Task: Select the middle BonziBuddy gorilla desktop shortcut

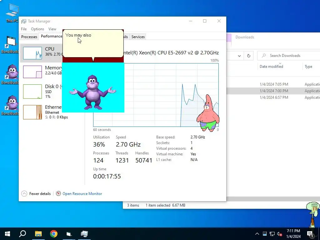Action: click(x=10, y=74)
